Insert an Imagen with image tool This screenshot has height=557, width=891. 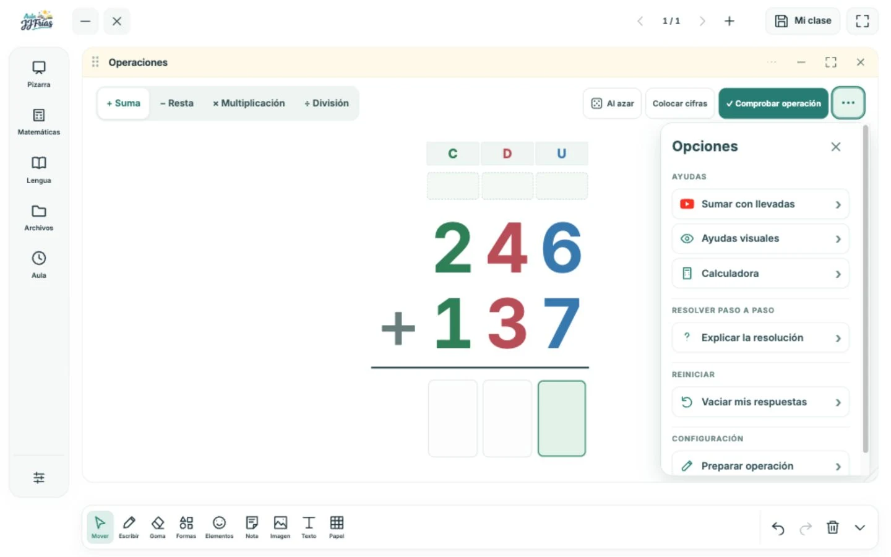[x=280, y=527]
